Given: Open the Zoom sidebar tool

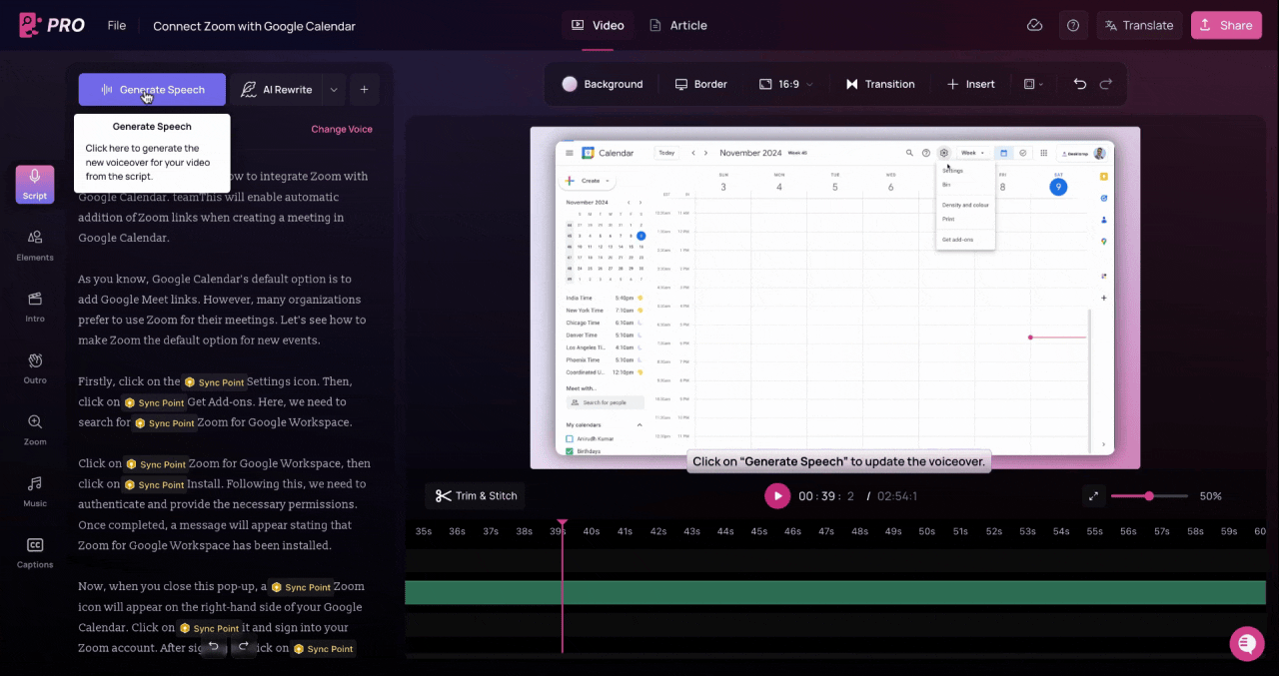Looking at the screenshot, I should (x=35, y=429).
